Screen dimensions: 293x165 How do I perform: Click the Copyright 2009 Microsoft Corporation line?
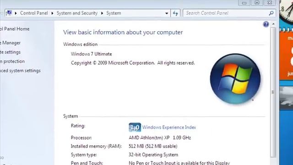133,63
